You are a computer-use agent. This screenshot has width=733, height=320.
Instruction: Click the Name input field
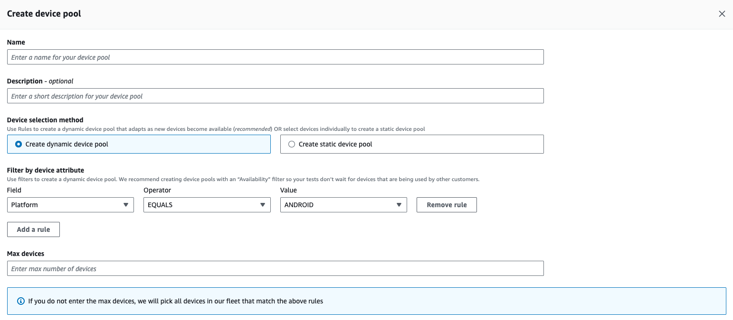(x=276, y=57)
